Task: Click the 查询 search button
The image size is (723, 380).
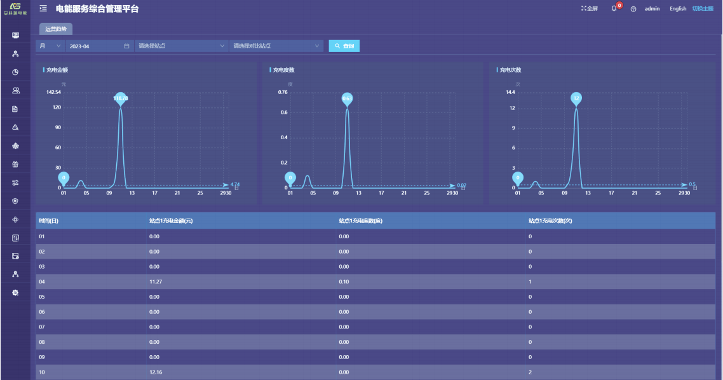Action: click(344, 46)
